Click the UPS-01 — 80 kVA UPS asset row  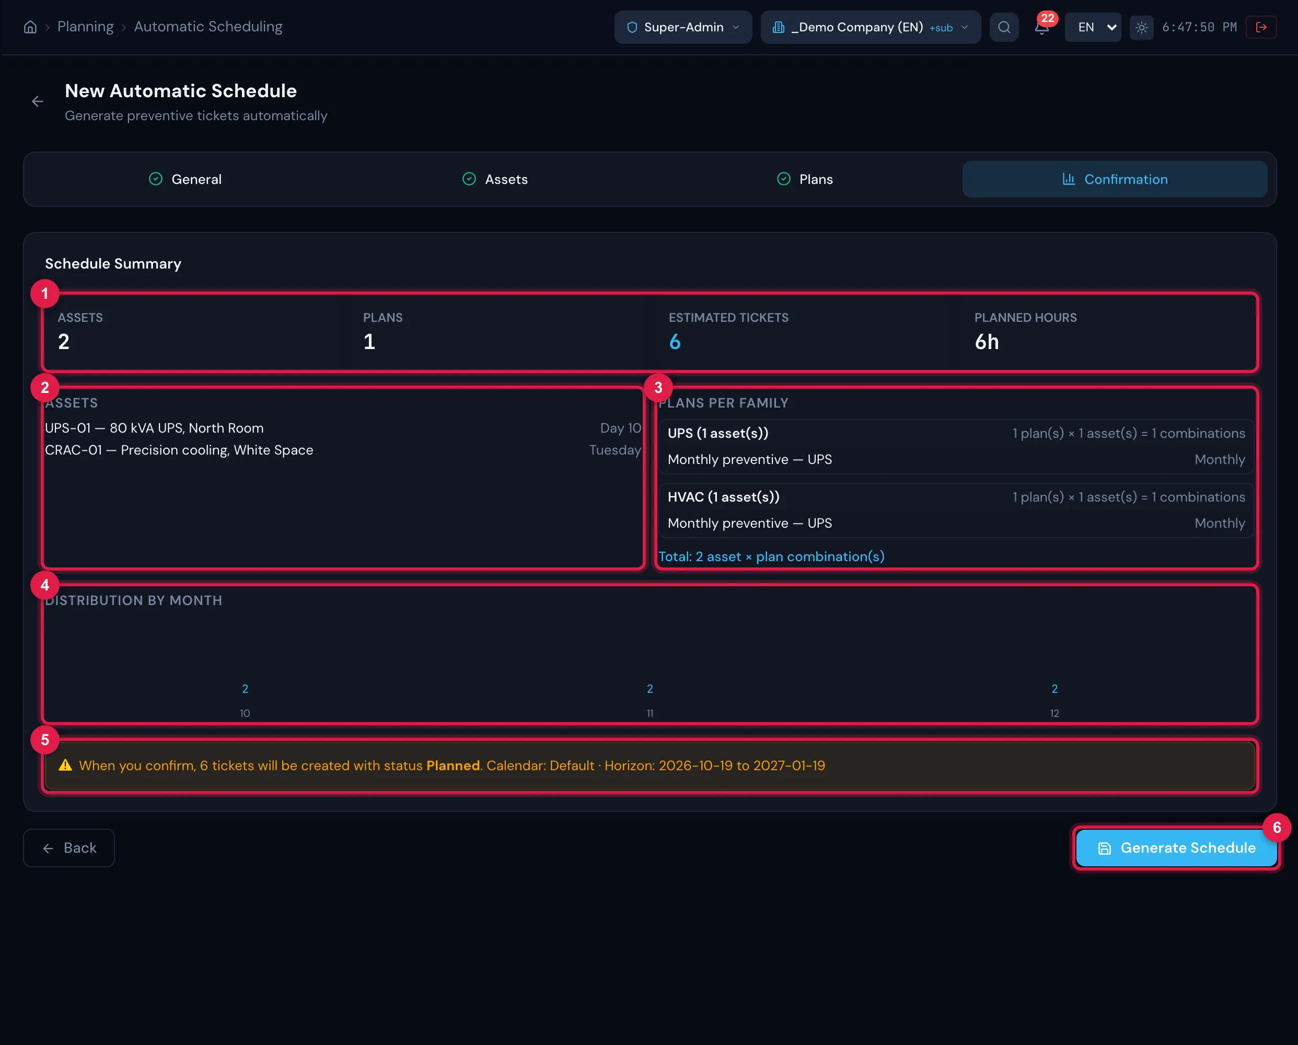click(343, 428)
